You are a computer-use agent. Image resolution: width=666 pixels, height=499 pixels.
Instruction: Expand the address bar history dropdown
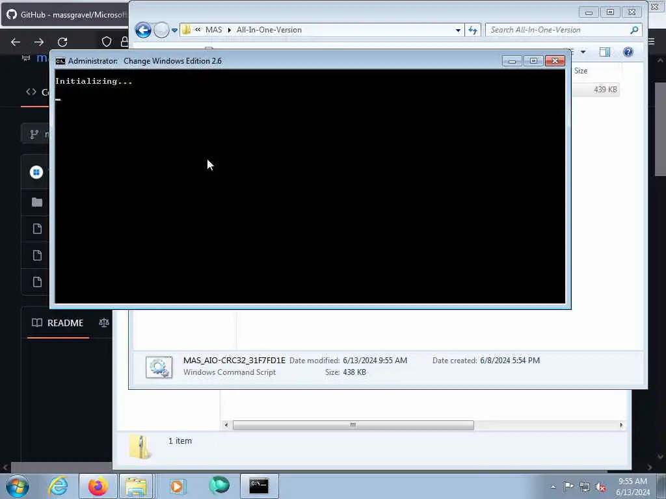tap(458, 30)
